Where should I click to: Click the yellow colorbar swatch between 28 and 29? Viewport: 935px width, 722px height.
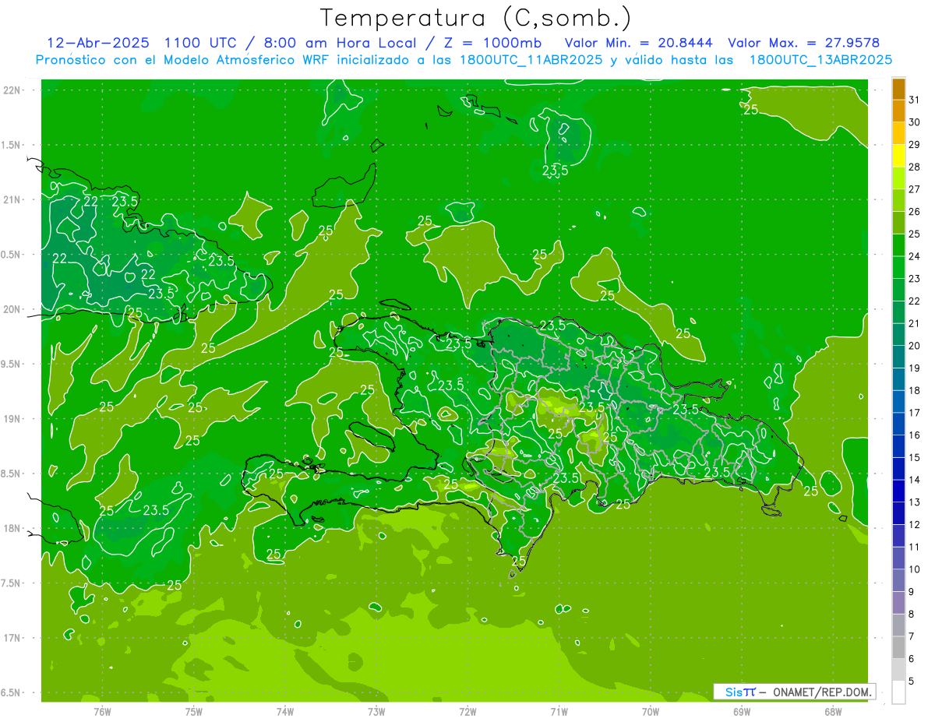(898, 156)
